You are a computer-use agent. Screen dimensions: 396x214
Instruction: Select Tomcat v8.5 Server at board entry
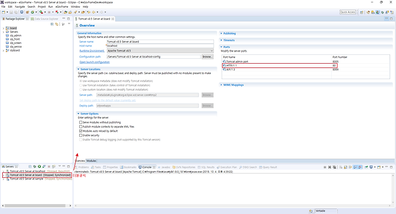click(40, 175)
